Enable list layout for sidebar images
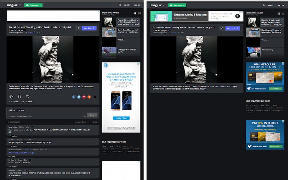The width and height of the screenshot is (288, 180). pyautogui.click(x=139, y=13)
